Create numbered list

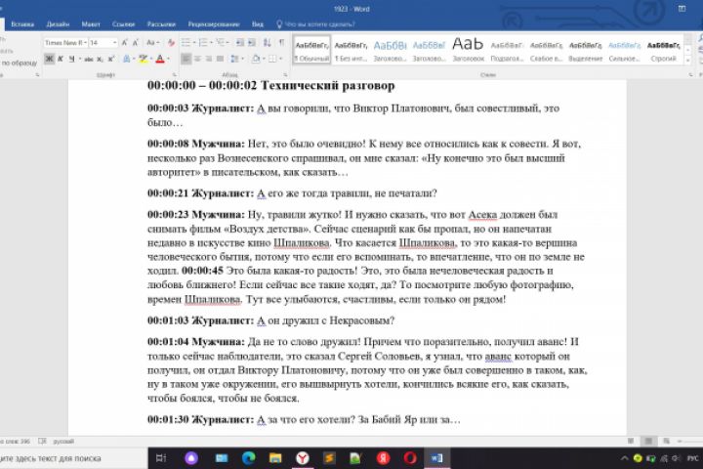coord(203,43)
